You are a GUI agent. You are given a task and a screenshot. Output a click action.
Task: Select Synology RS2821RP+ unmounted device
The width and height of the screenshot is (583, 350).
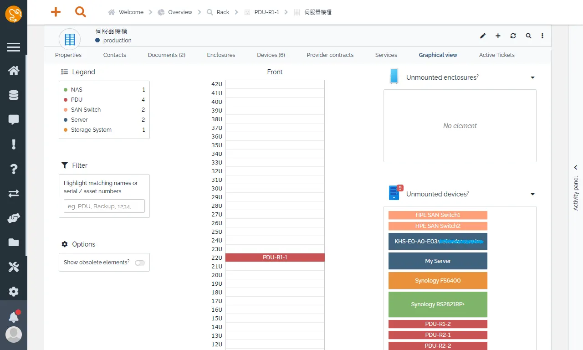438,304
